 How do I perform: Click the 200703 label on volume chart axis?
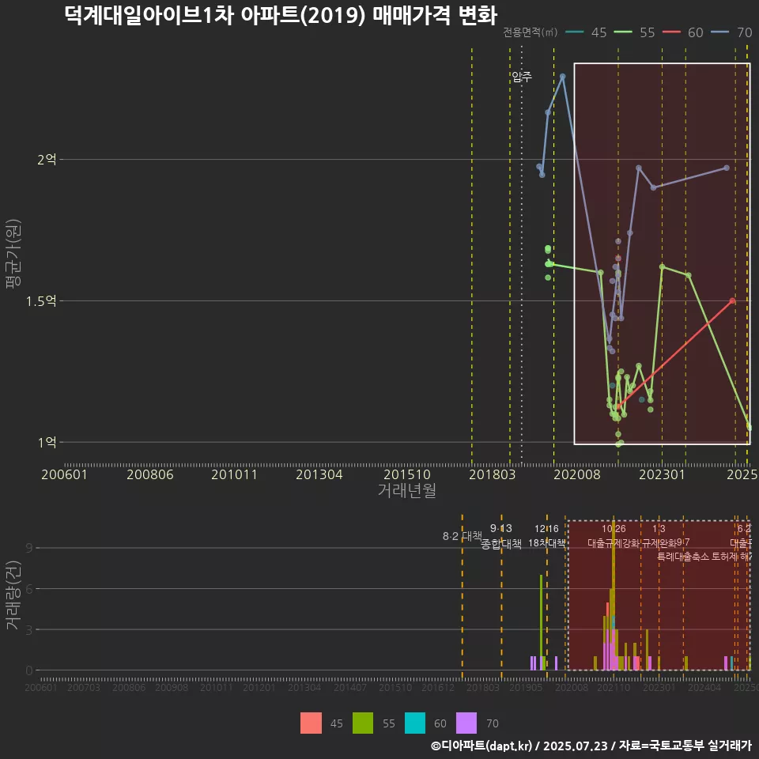point(83,687)
